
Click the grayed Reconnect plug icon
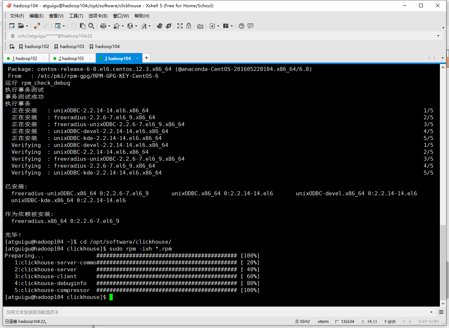tap(46, 26)
